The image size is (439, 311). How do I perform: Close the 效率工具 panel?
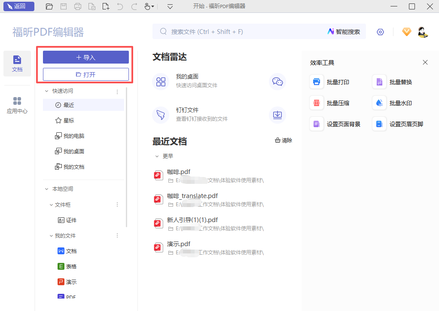coord(425,62)
